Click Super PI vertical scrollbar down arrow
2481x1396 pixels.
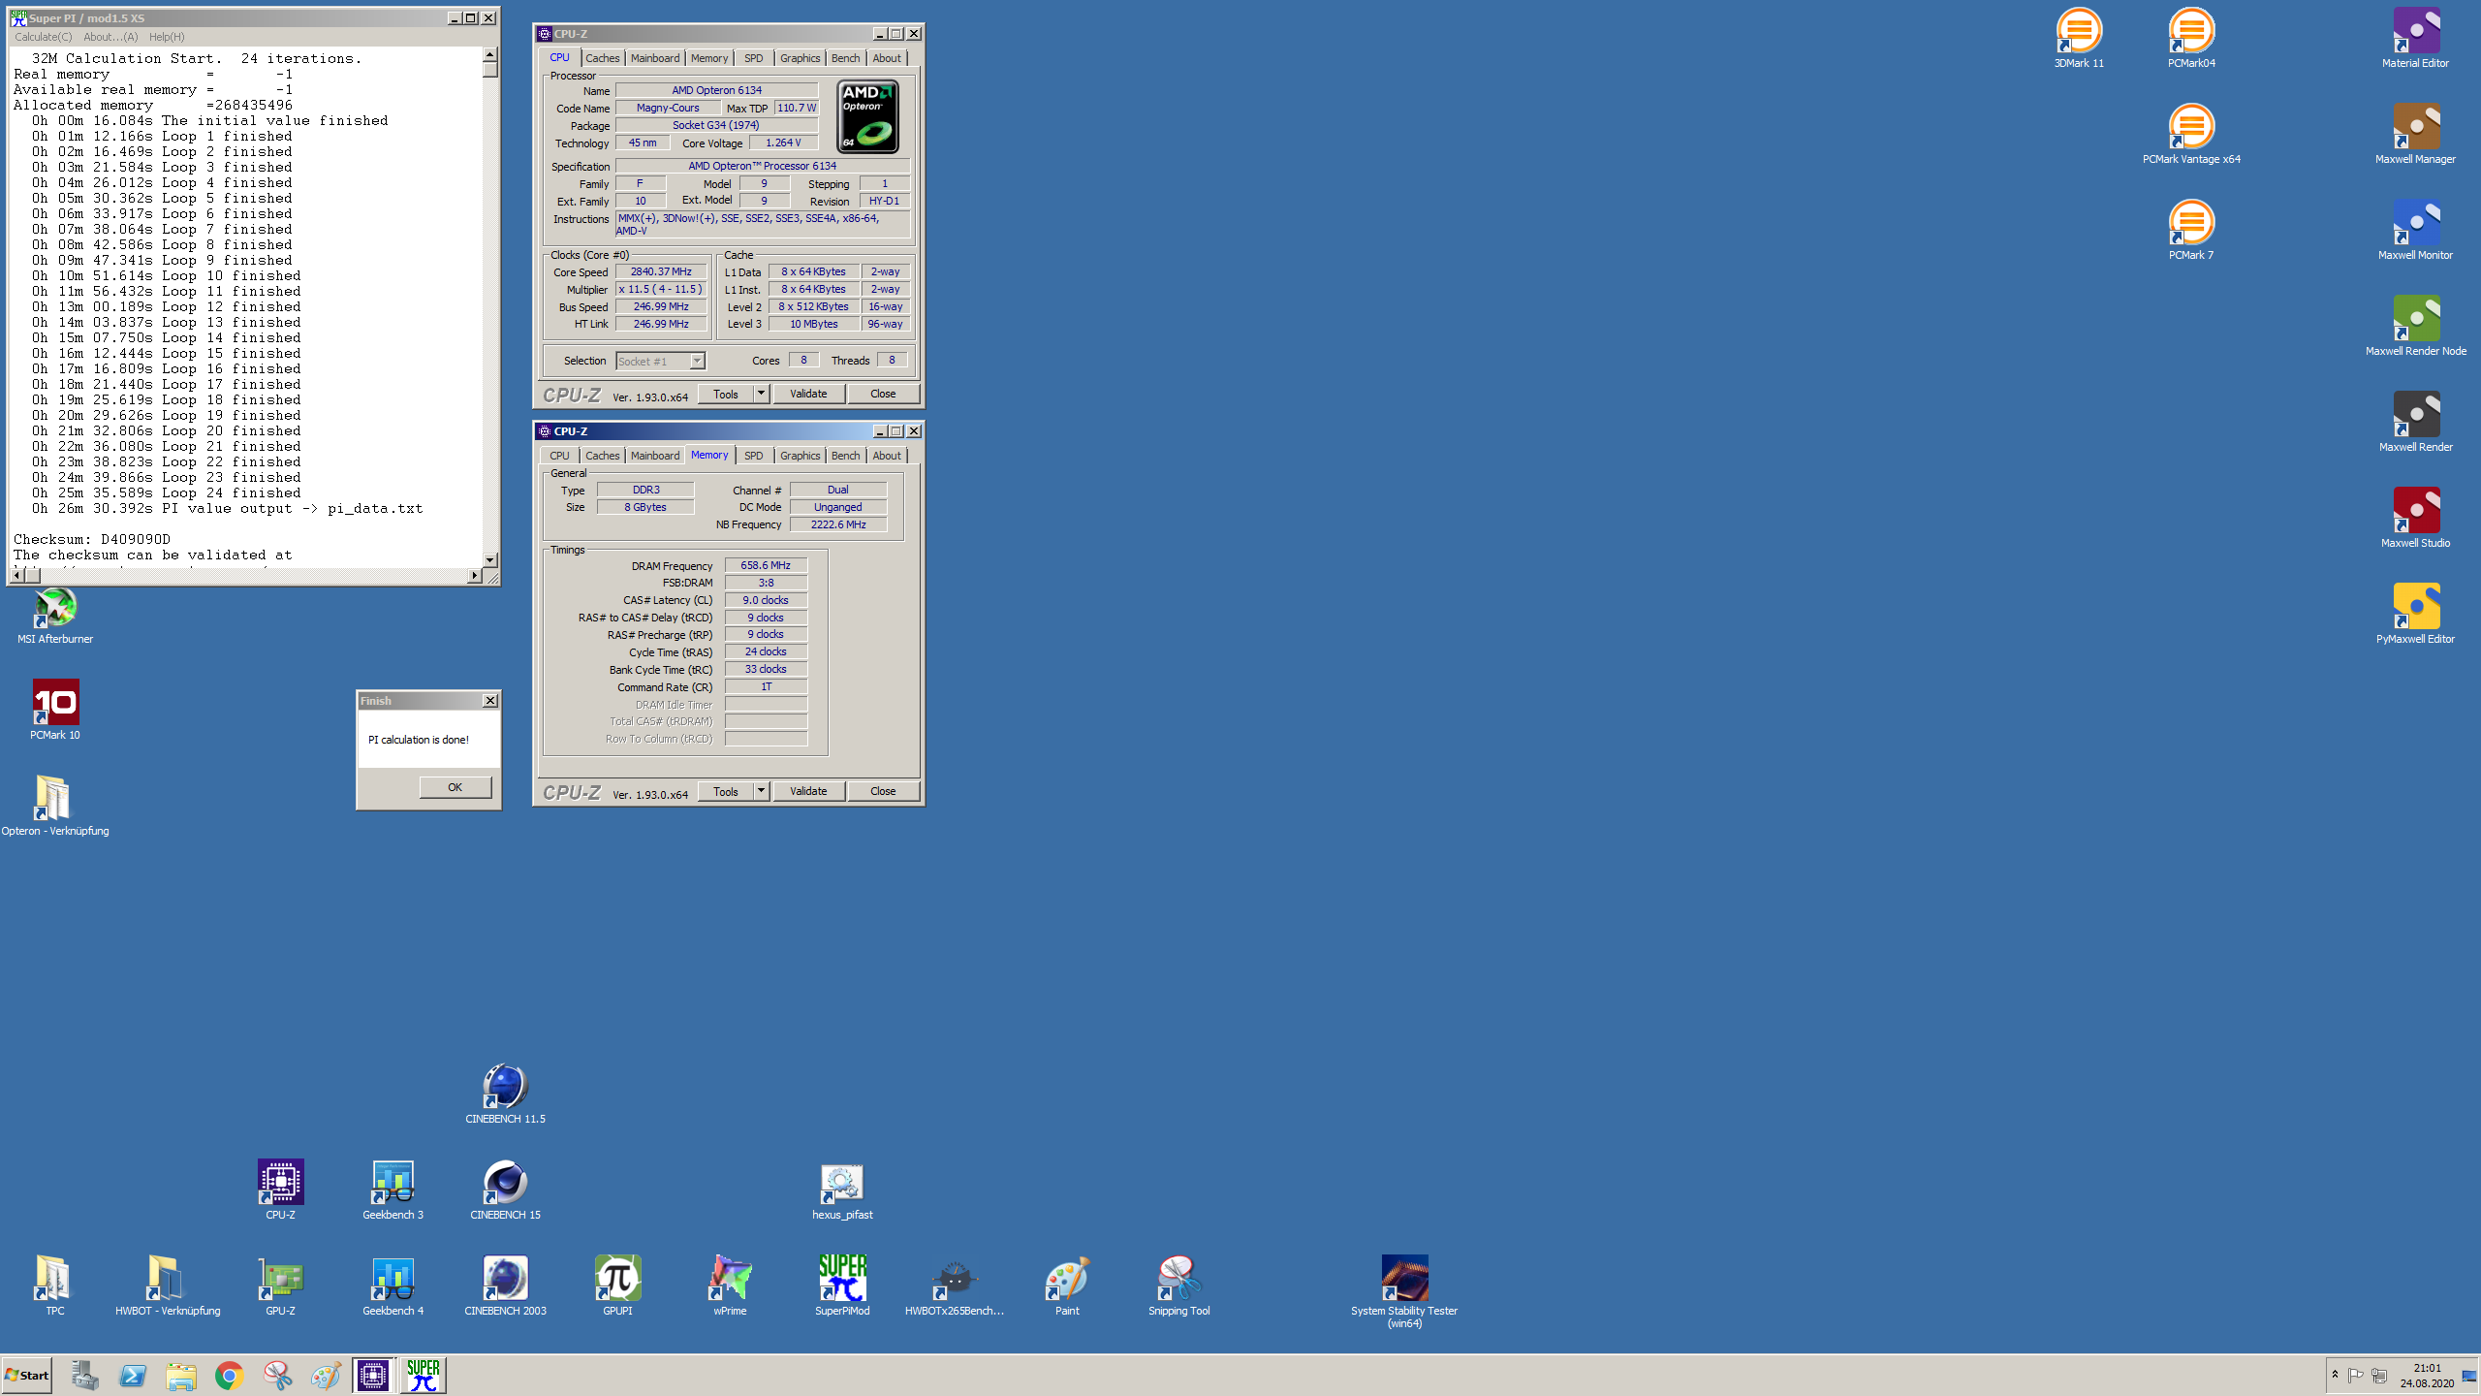click(490, 559)
